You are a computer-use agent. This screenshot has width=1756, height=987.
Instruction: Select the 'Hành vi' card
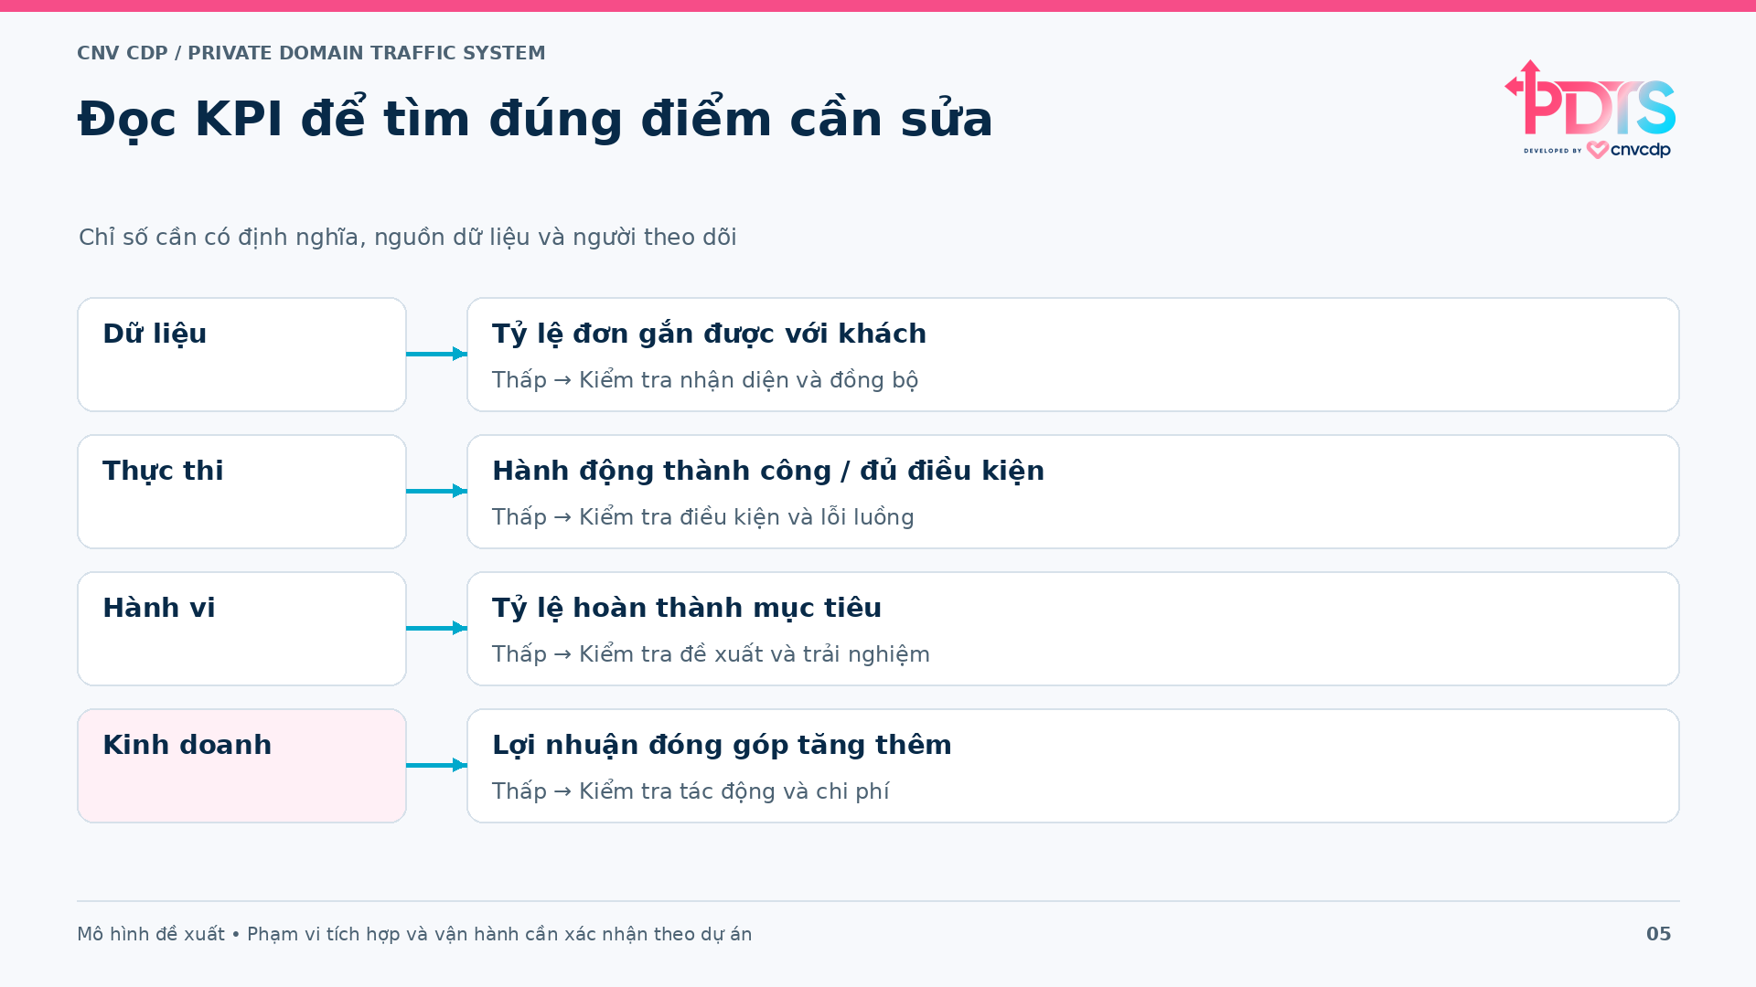pos(241,629)
